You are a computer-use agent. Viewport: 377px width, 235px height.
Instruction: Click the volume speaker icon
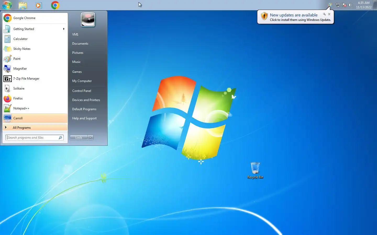[351, 5]
